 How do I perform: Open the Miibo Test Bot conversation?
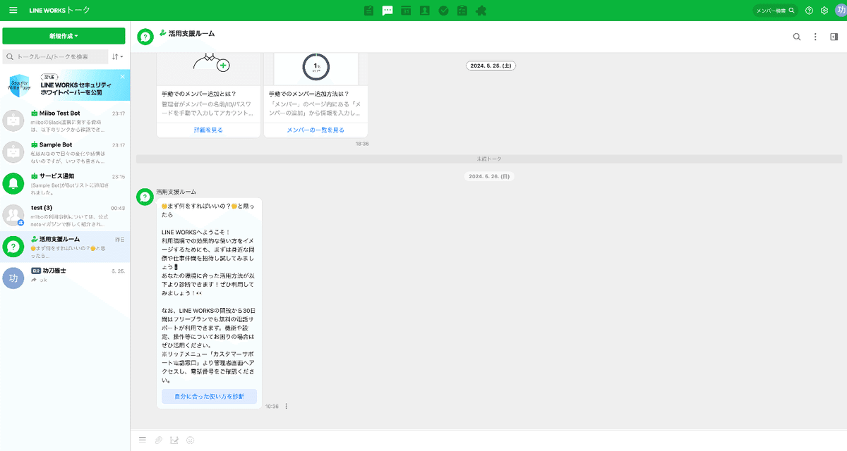click(65, 121)
